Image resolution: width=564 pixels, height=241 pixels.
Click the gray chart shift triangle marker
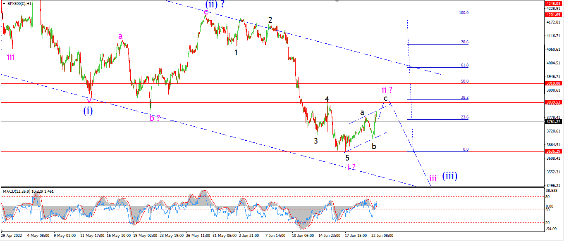tap(338, 1)
